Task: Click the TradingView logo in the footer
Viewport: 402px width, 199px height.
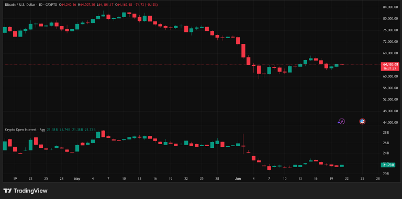Action: click(25, 191)
